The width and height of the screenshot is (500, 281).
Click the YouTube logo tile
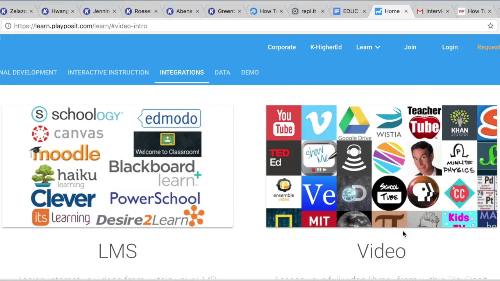coord(284,123)
